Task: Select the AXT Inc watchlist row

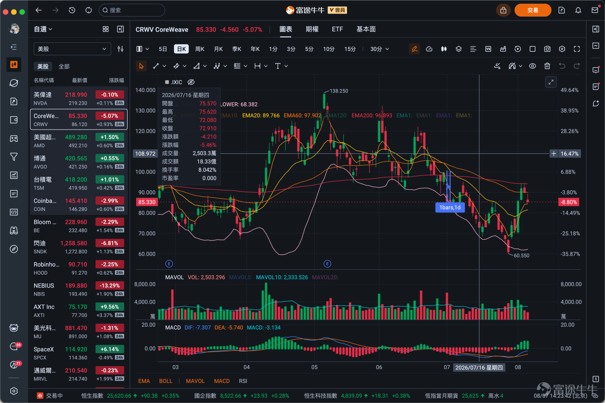Action: [x=79, y=310]
